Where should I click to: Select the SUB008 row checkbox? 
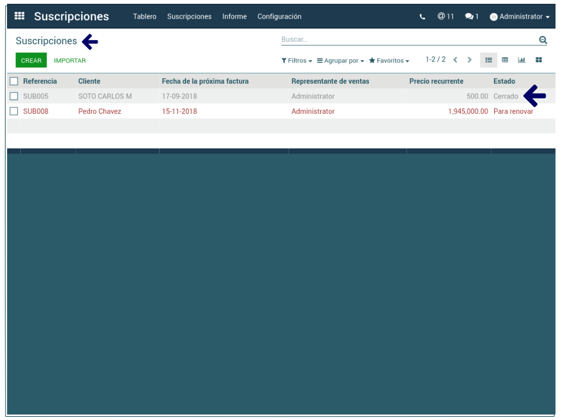tap(14, 111)
